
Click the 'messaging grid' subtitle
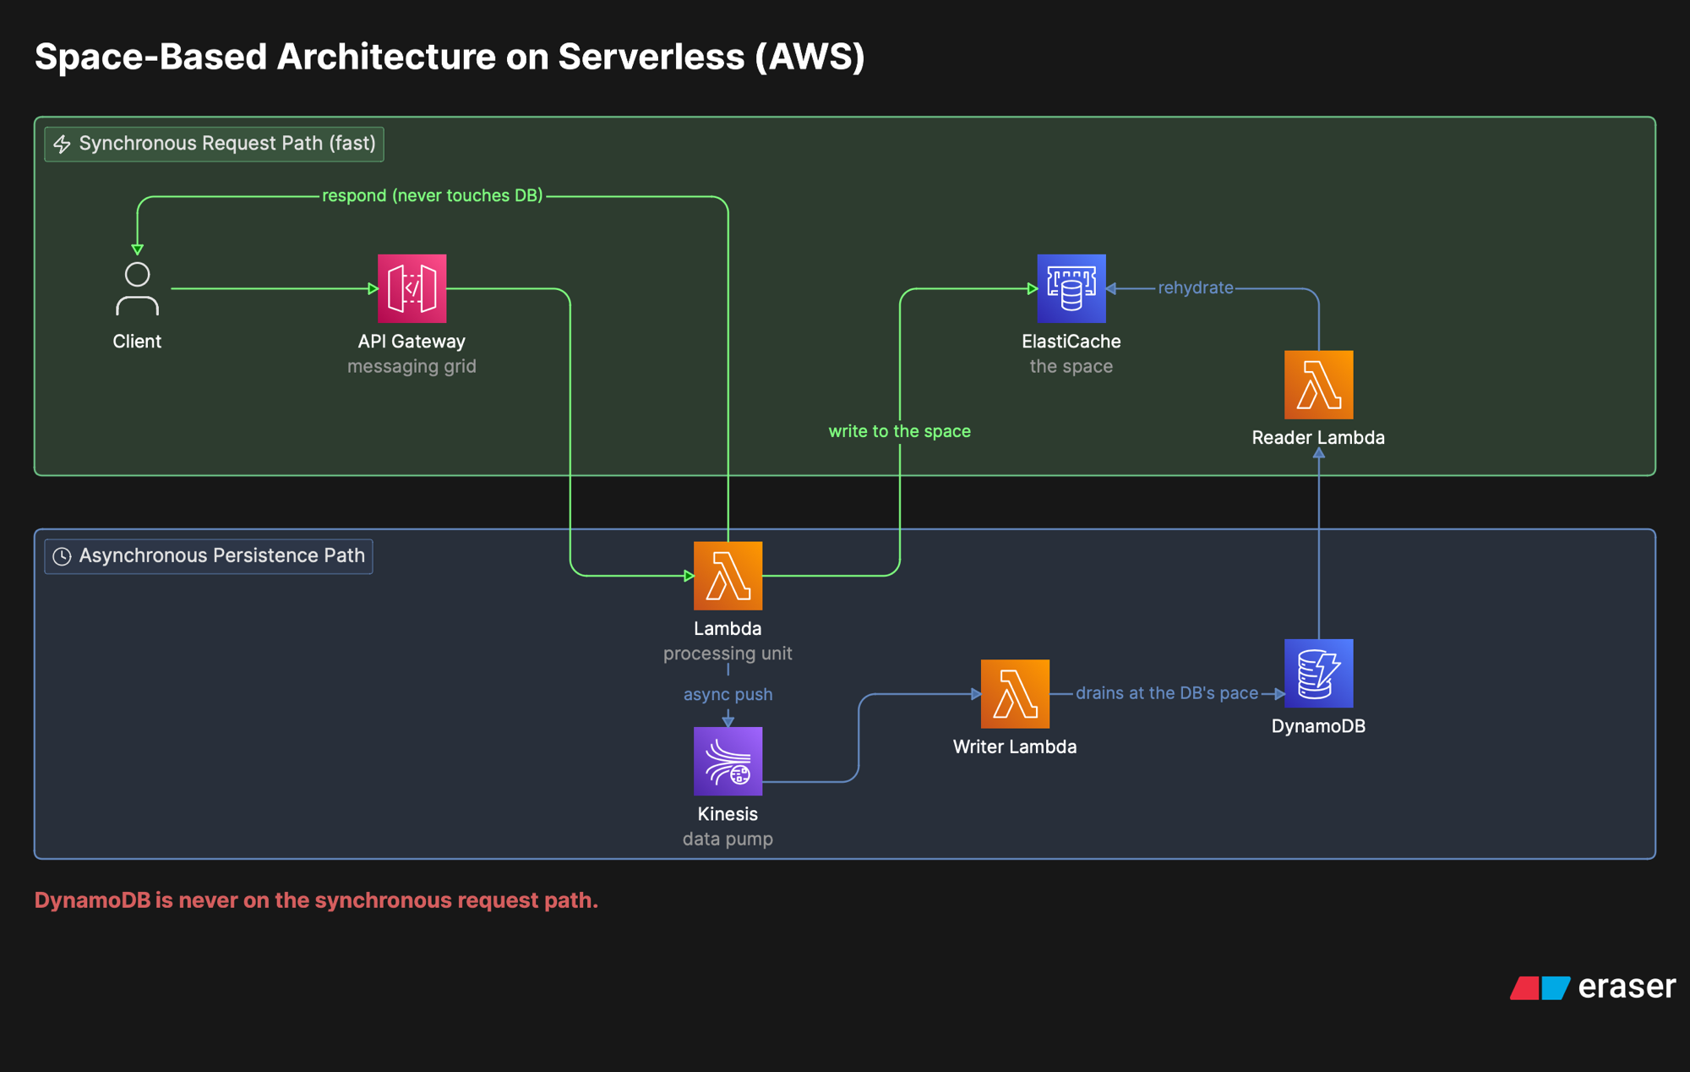tap(412, 366)
